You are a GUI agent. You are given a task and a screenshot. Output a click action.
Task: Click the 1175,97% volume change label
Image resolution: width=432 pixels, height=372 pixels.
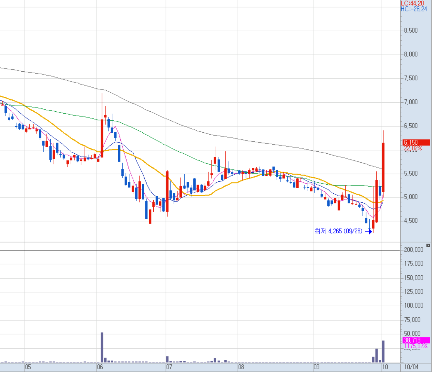pyautogui.click(x=416, y=346)
